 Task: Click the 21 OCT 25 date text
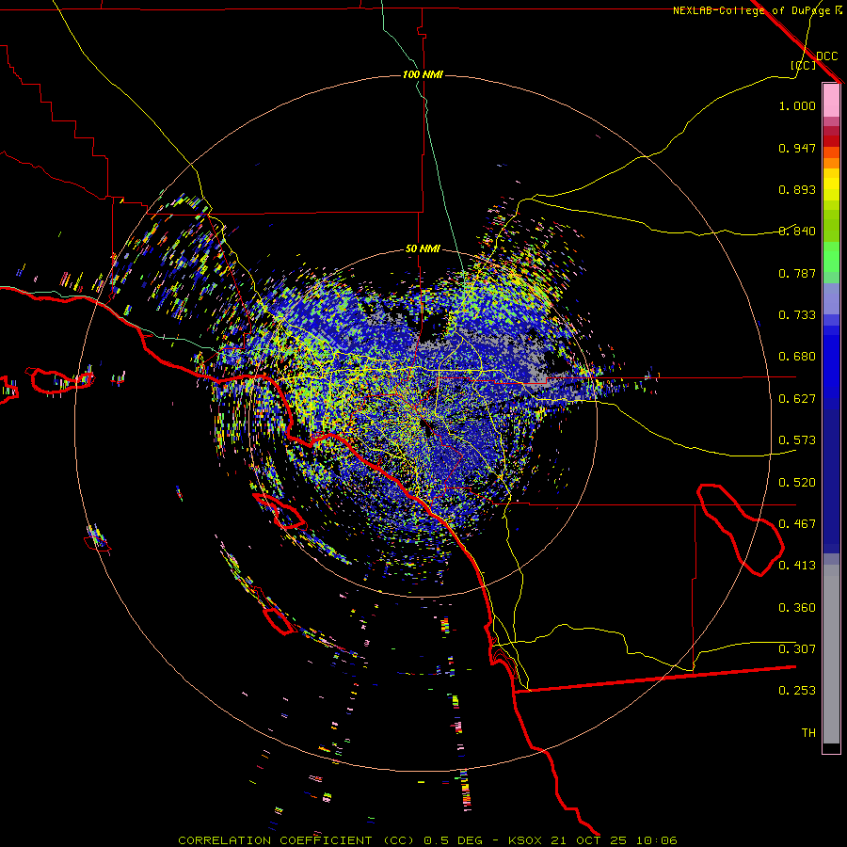pos(589,840)
